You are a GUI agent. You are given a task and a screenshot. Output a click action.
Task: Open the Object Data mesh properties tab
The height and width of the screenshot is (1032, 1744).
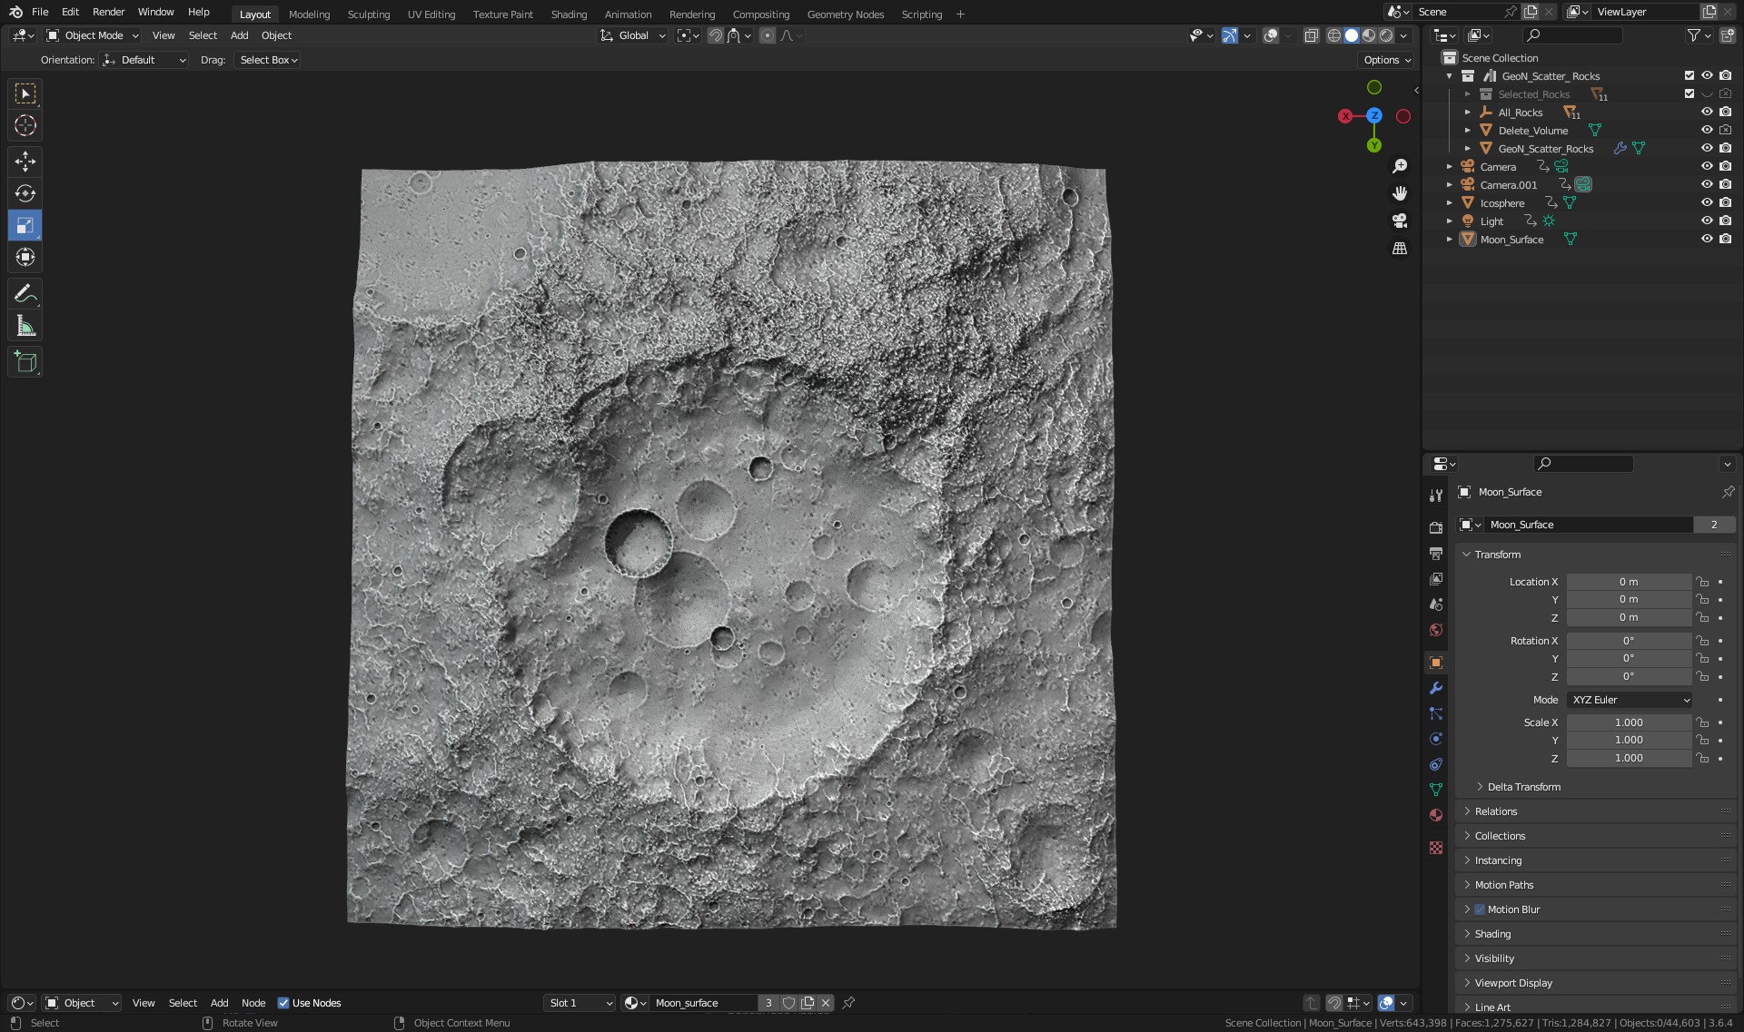pyautogui.click(x=1436, y=790)
